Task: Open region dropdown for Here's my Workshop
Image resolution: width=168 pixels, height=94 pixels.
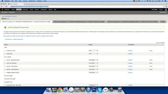Action: coord(93,63)
